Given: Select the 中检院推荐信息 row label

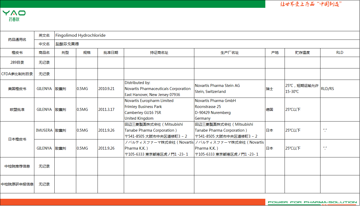Looking at the screenshot, I should (x=17, y=166).
